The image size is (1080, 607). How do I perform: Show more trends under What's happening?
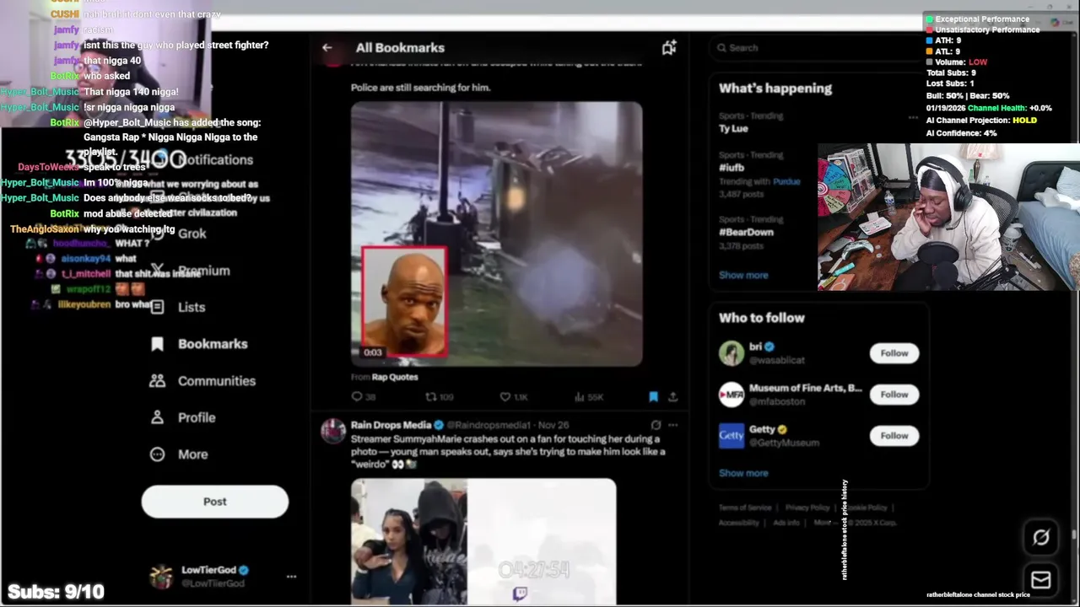(743, 275)
